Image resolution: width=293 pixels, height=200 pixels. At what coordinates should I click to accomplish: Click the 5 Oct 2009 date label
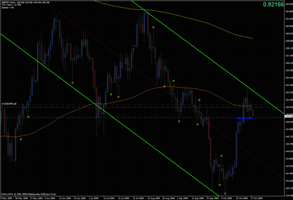[226, 198]
